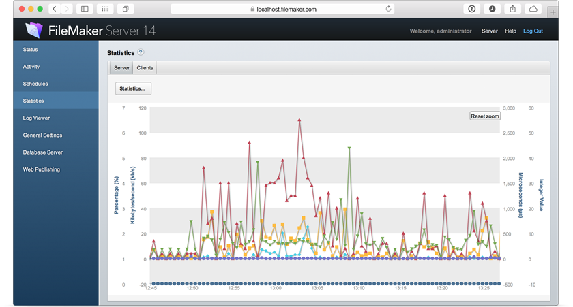
Task: Click the Reset zoom button
Action: [x=484, y=116]
